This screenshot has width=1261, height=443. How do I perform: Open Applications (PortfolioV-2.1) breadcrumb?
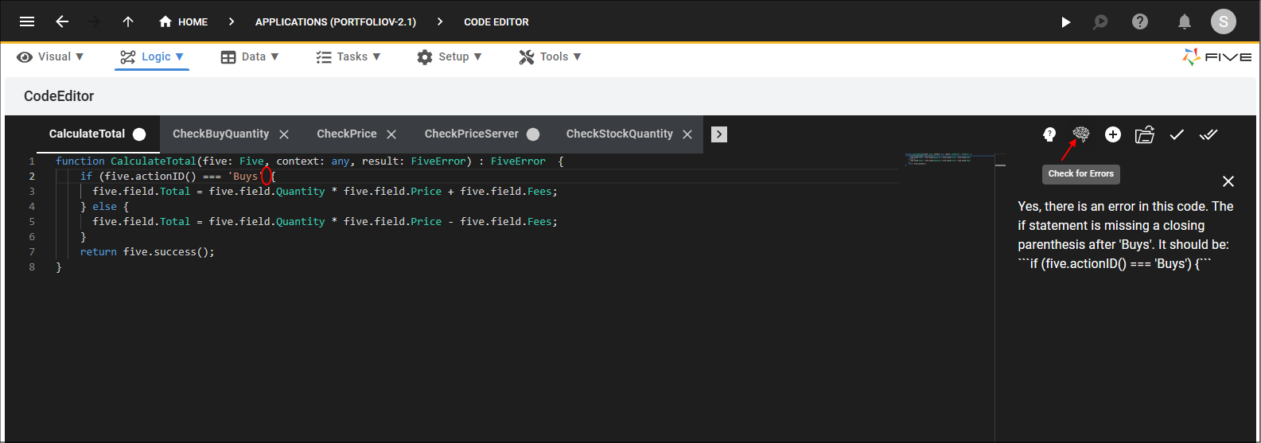coord(335,21)
